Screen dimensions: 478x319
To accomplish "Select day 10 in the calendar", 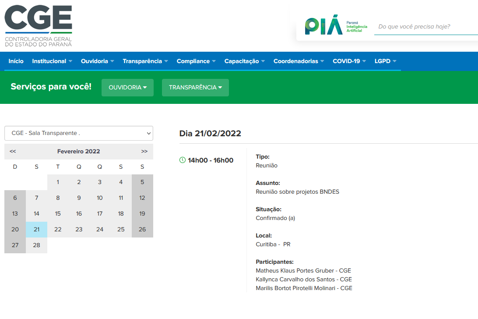I will [x=100, y=198].
